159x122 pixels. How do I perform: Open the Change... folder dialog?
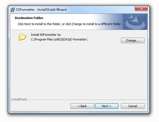133,40
